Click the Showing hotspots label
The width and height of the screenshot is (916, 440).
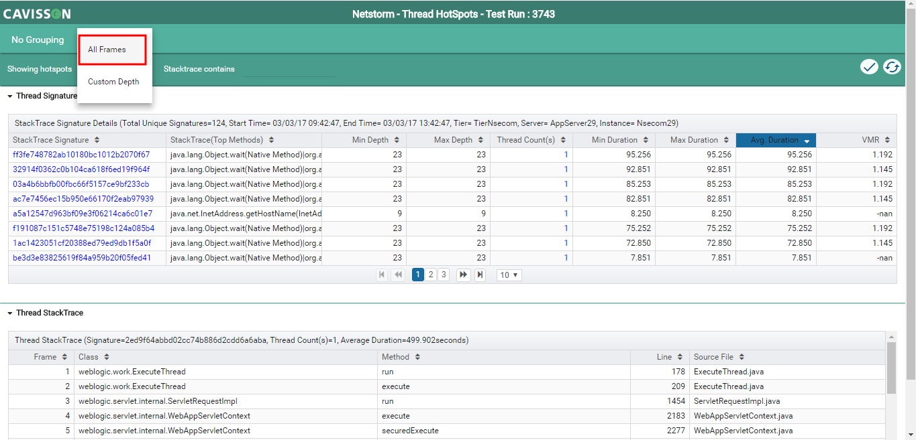[40, 69]
